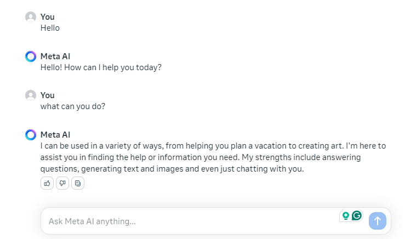Click the first 'Meta AI' sender label
Viewport: 411px width, 239px height.
(55, 56)
